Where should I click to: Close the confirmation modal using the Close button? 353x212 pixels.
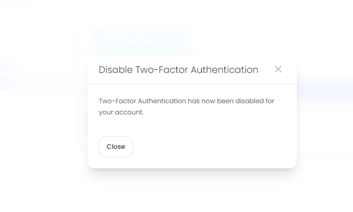(116, 147)
